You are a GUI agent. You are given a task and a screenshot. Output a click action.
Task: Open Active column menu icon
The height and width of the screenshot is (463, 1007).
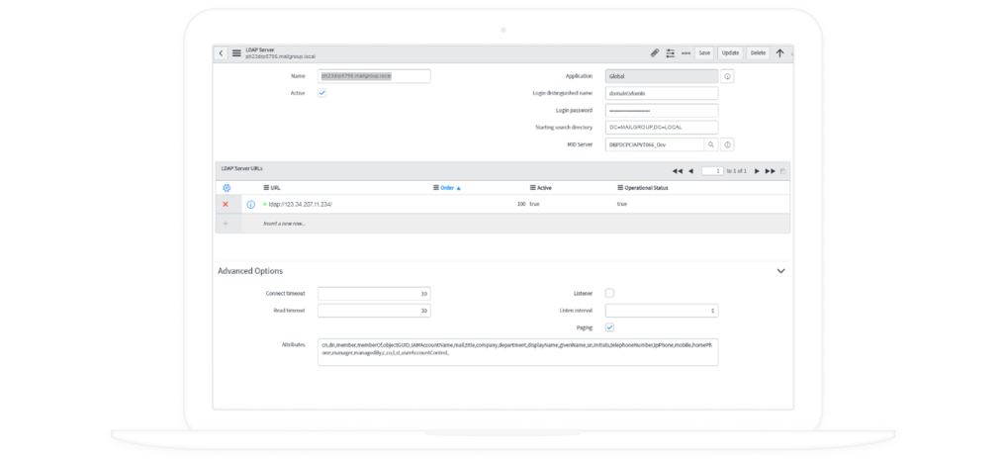[x=532, y=188]
